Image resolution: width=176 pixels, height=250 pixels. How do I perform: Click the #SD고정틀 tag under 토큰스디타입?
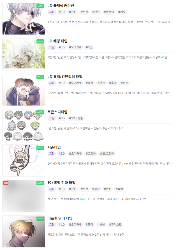pos(76,118)
